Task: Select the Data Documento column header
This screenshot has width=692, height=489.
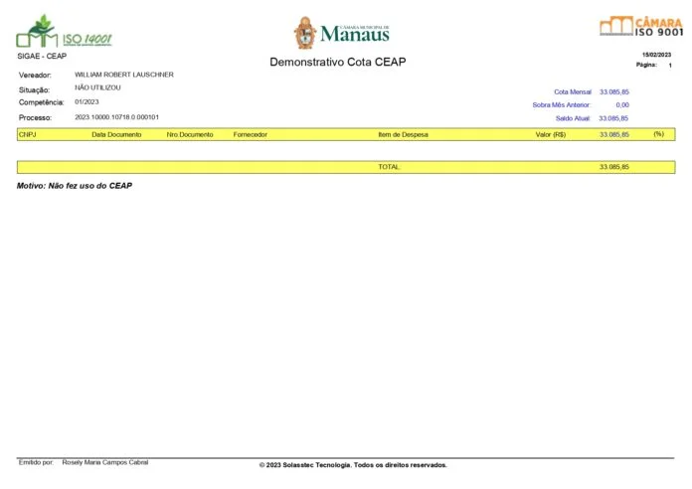Action: pos(116,134)
